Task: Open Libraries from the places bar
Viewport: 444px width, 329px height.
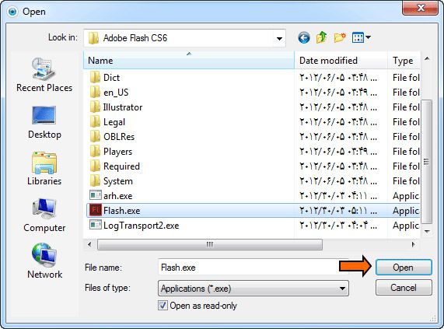Action: pyautogui.click(x=44, y=169)
